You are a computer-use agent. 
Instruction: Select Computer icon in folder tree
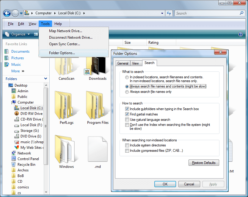[14, 102]
